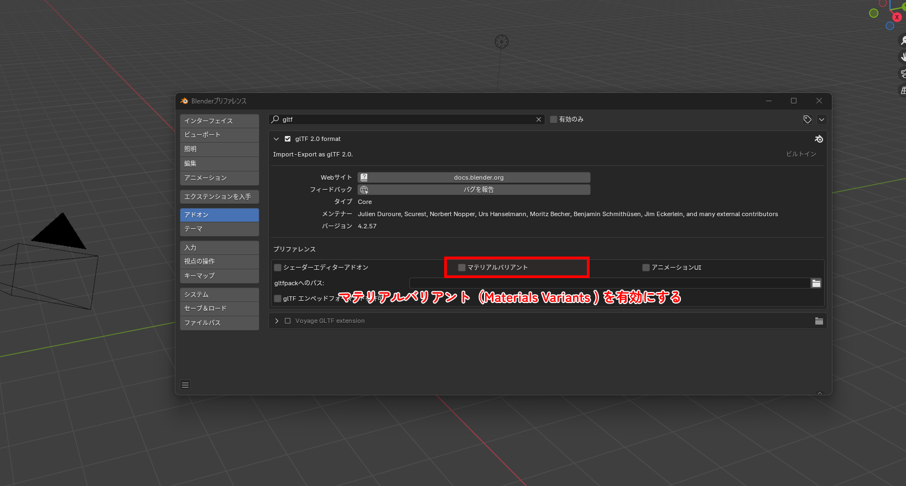This screenshot has height=486, width=906.
Task: Open the File Paths tab (ファイルパス)
Action: click(220, 323)
